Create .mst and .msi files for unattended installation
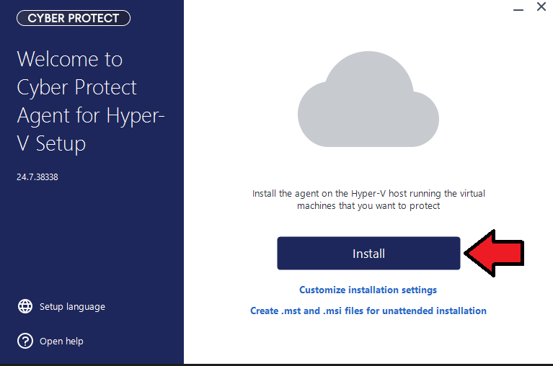The width and height of the screenshot is (553, 366). tap(368, 311)
